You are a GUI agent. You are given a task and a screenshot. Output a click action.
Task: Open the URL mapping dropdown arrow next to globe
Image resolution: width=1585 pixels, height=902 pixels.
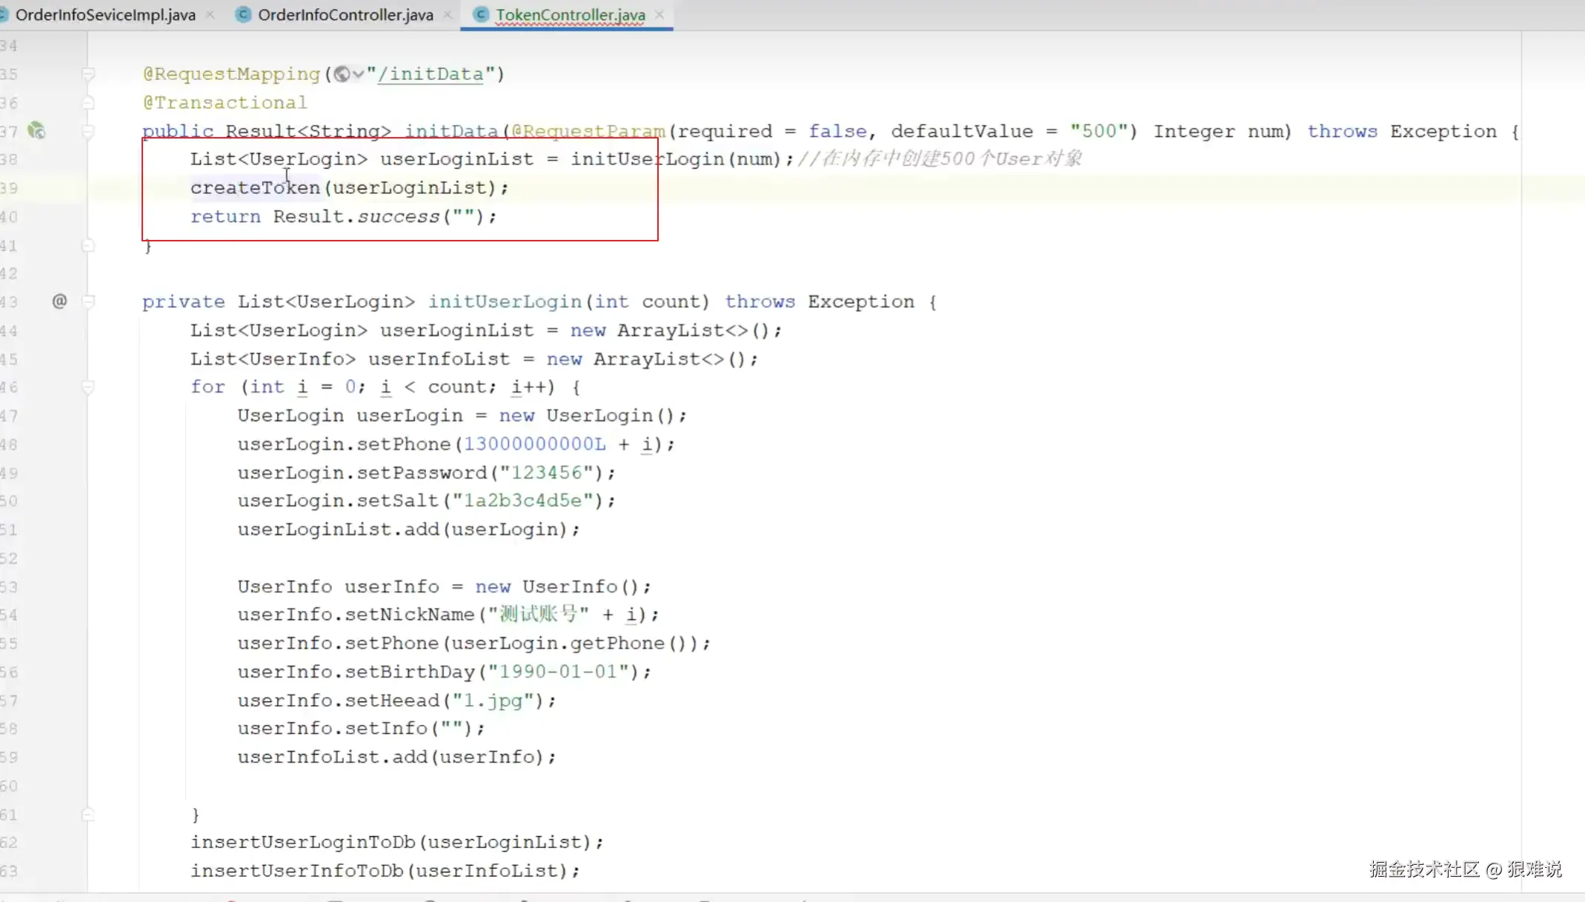[359, 74]
